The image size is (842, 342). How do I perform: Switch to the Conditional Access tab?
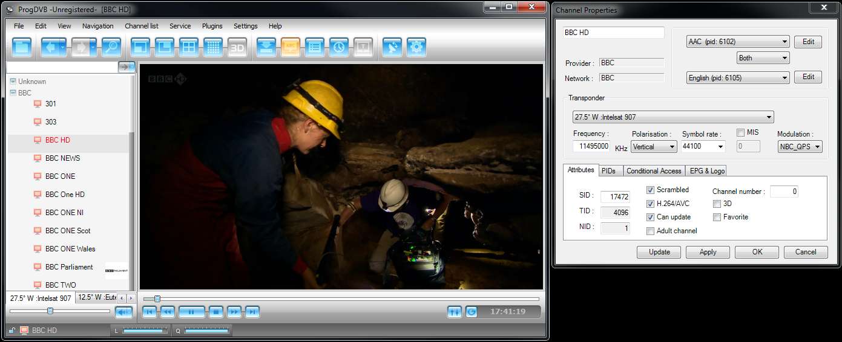pyautogui.click(x=654, y=171)
